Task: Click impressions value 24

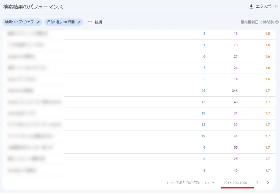Action: (236, 68)
